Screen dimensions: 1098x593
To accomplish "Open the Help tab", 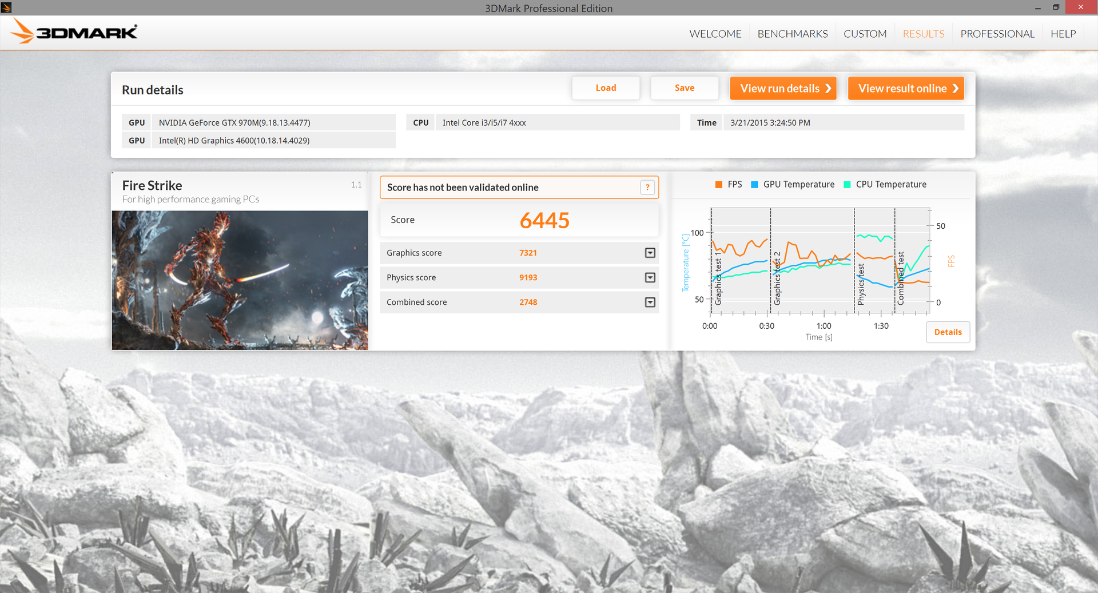I will (1063, 34).
